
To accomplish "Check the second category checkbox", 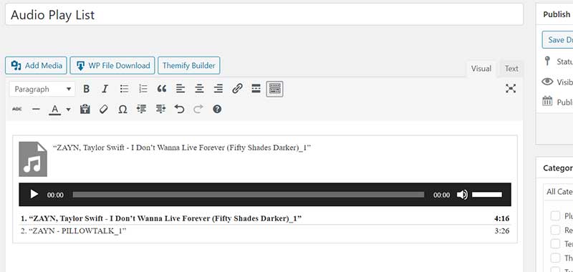I will click(555, 230).
